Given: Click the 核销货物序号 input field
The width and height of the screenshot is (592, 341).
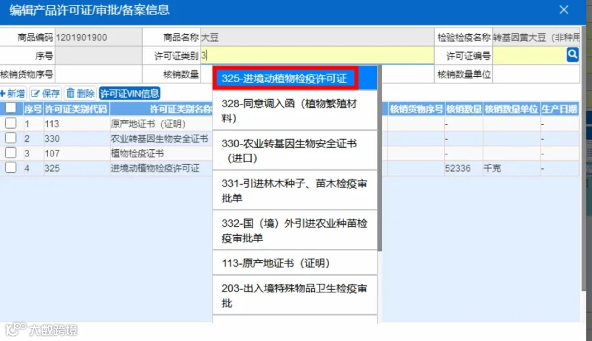Looking at the screenshot, I should pos(98,74).
